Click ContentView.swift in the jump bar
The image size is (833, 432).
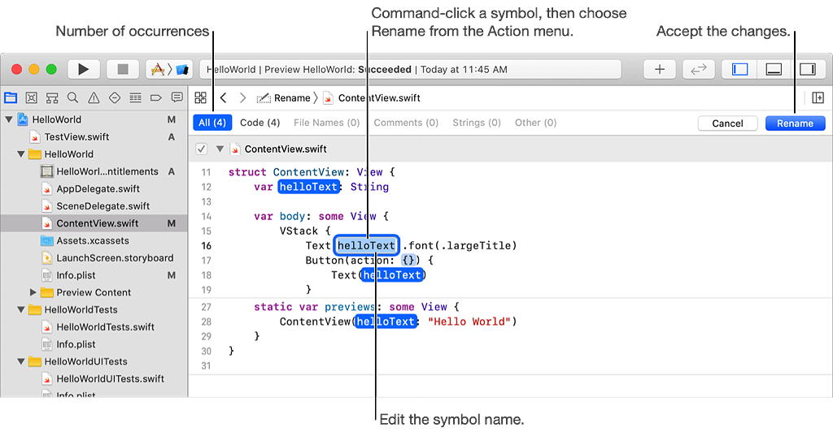point(372,98)
